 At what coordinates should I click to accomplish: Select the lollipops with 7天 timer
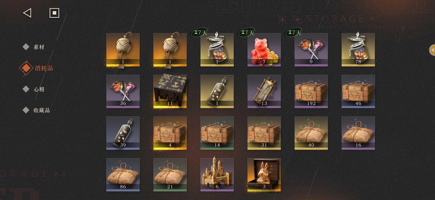click(x=311, y=50)
